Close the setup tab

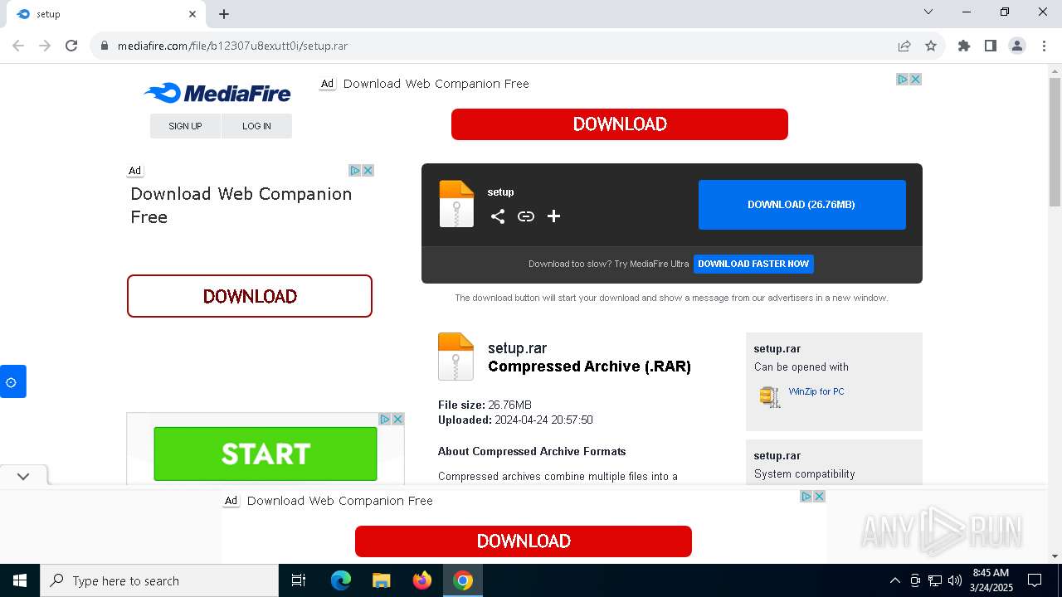(192, 14)
